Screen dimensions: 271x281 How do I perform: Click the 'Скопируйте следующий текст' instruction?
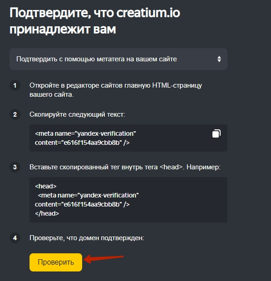click(77, 114)
